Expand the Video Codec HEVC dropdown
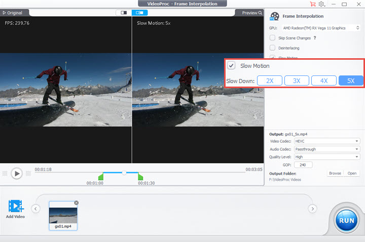The image size is (365, 242). click(327, 141)
